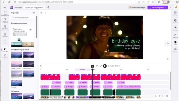The height and width of the screenshot is (101, 179).
Task: Select the Adjust text clip on timeline
Action: [56, 82]
